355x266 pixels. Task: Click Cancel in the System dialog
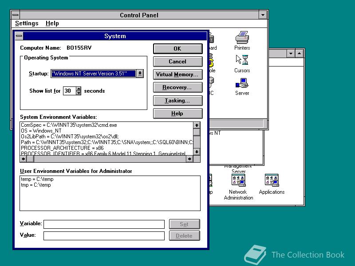point(178,62)
